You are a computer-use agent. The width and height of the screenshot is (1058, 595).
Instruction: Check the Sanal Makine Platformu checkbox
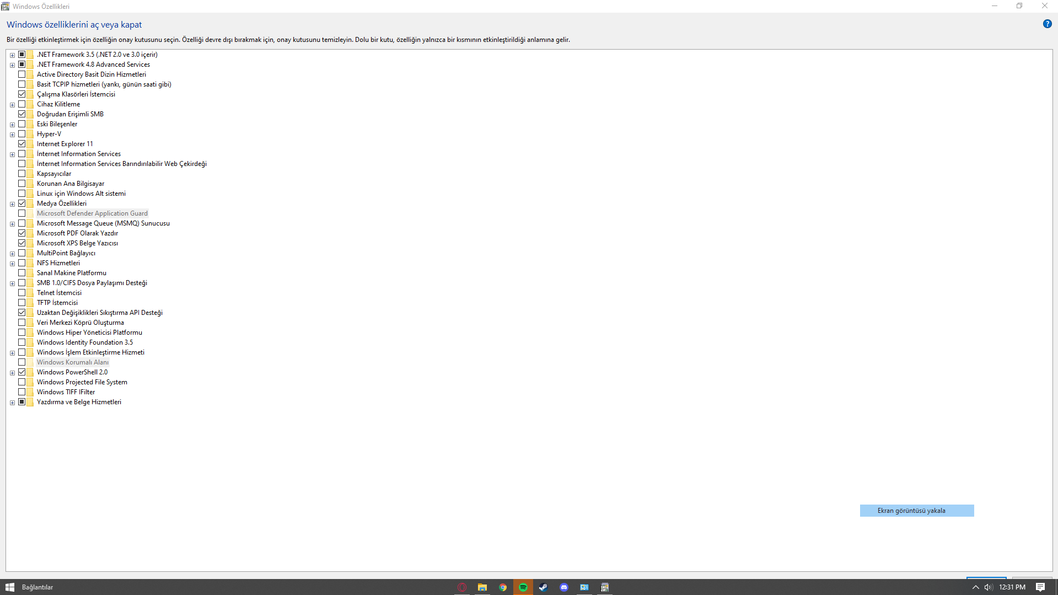(x=22, y=273)
